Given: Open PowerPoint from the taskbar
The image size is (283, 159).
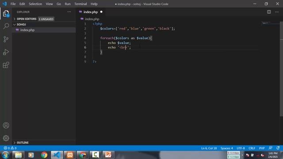Looking at the screenshot, I should coord(108,155).
